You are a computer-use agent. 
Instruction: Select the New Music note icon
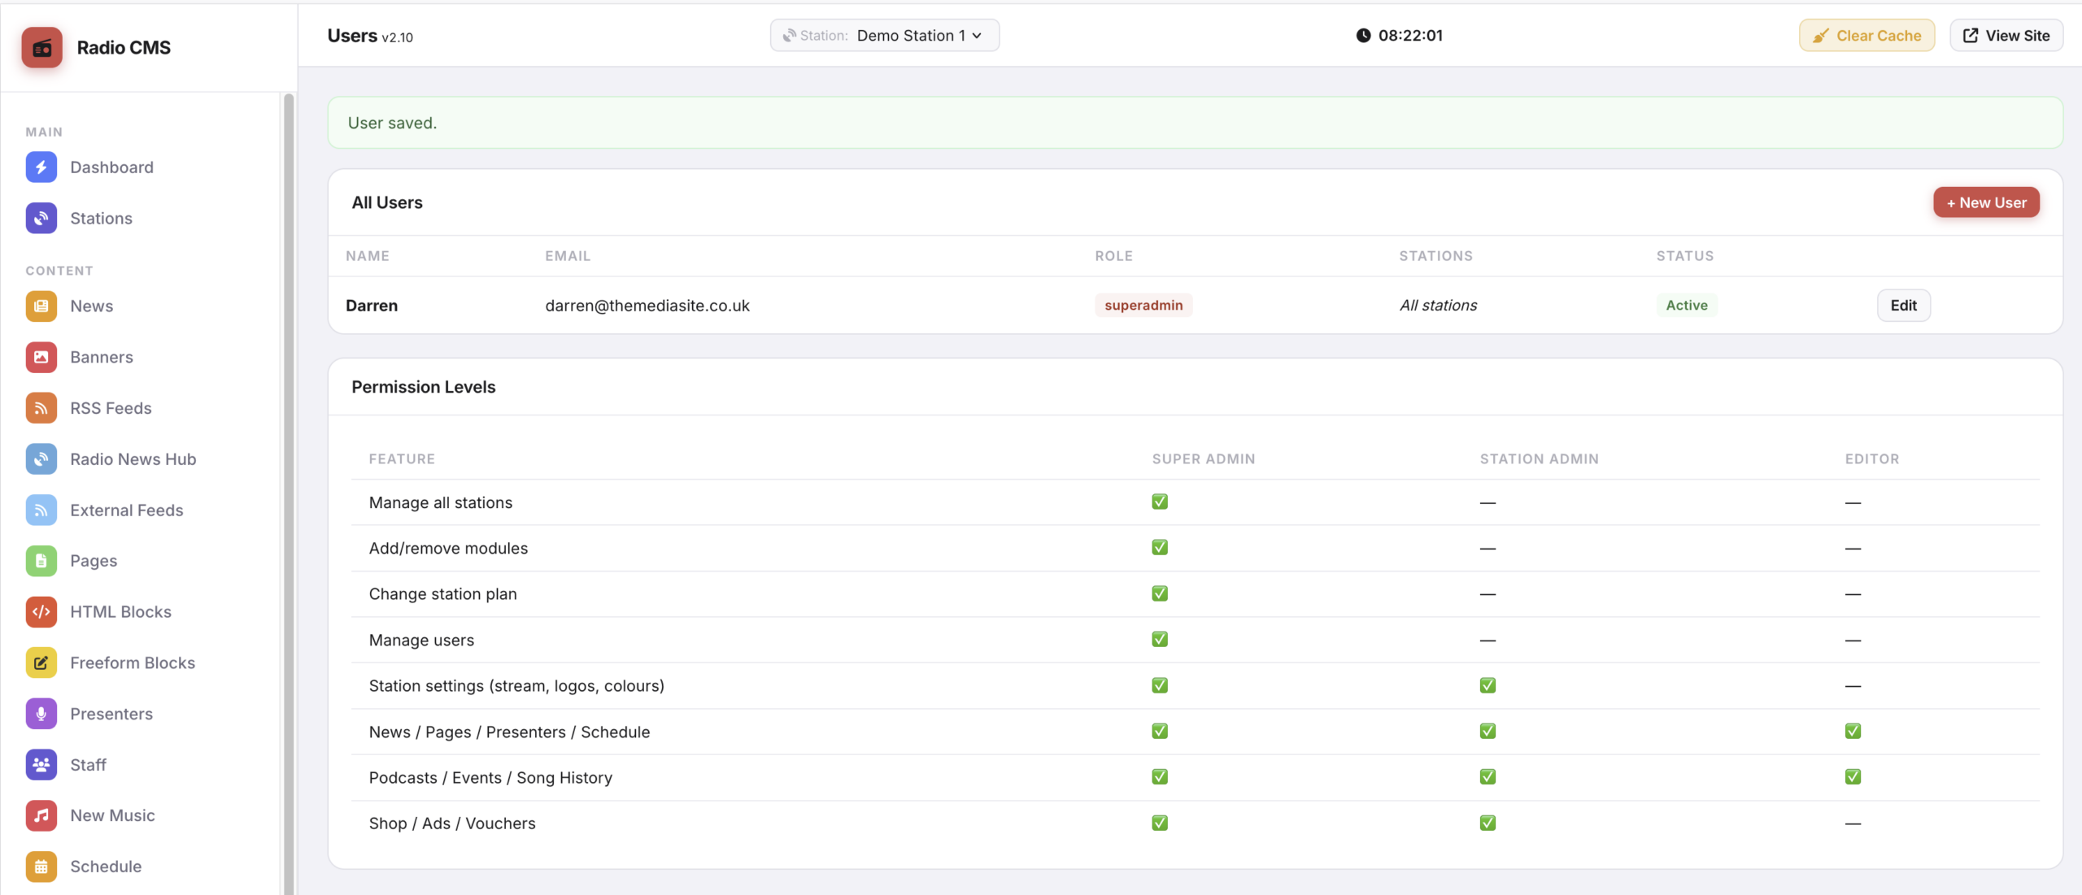(41, 815)
